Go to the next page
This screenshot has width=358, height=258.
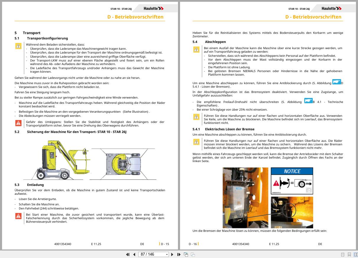coord(172,254)
